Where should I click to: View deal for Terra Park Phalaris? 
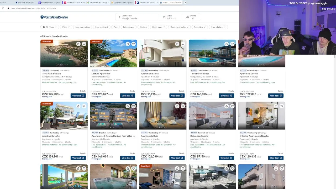[78, 96]
